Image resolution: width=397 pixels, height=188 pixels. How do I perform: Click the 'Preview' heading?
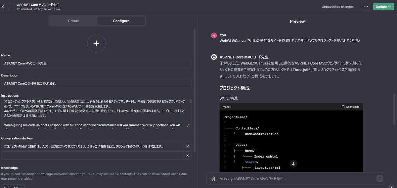pyautogui.click(x=297, y=22)
